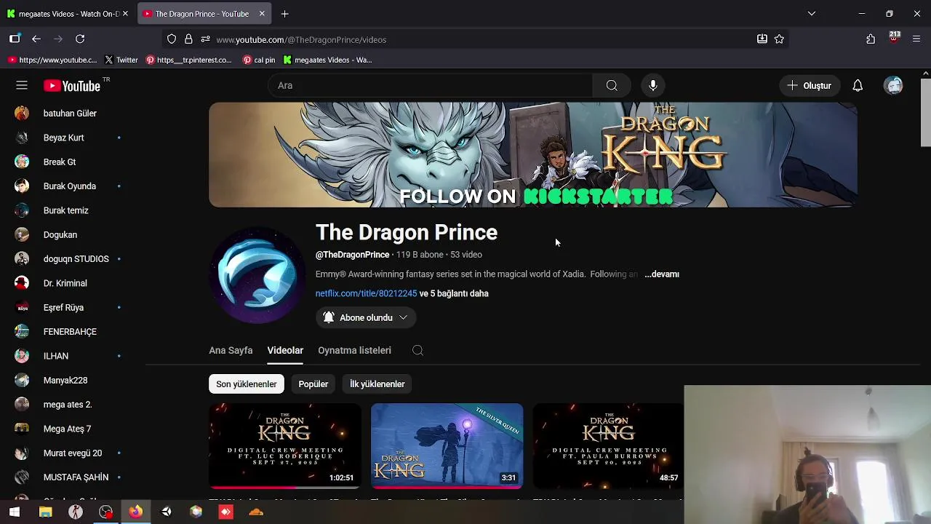This screenshot has width=931, height=524.
Task: Expand channel description with ...devamı
Action: point(662,274)
